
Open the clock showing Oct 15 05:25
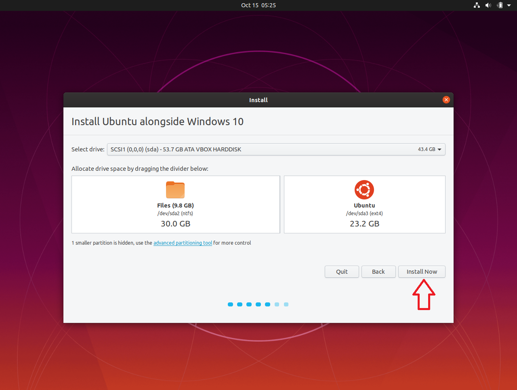(258, 5)
